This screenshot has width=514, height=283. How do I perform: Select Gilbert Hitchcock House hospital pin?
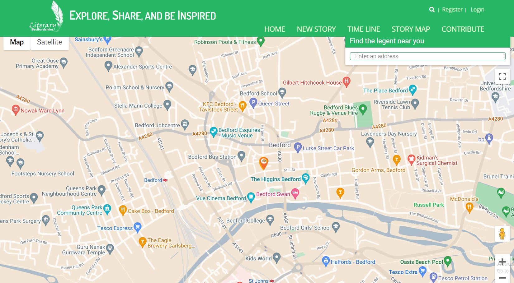click(x=346, y=82)
